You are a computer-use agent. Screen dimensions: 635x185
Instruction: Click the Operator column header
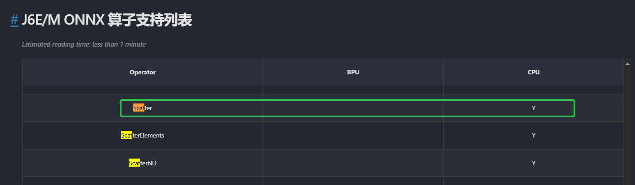point(143,72)
